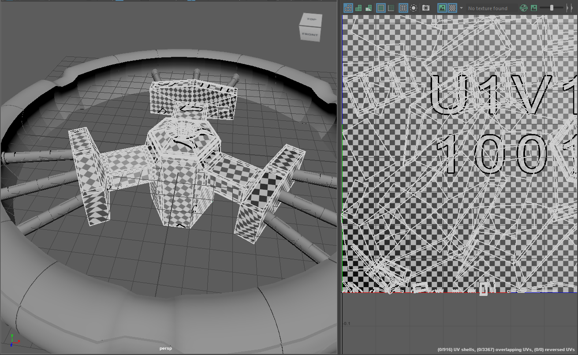Enable shaded UV shell display
This screenshot has width=578, height=355.
pyautogui.click(x=358, y=8)
